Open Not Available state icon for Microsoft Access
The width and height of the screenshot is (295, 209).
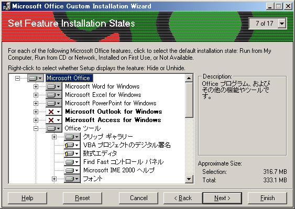(54, 120)
